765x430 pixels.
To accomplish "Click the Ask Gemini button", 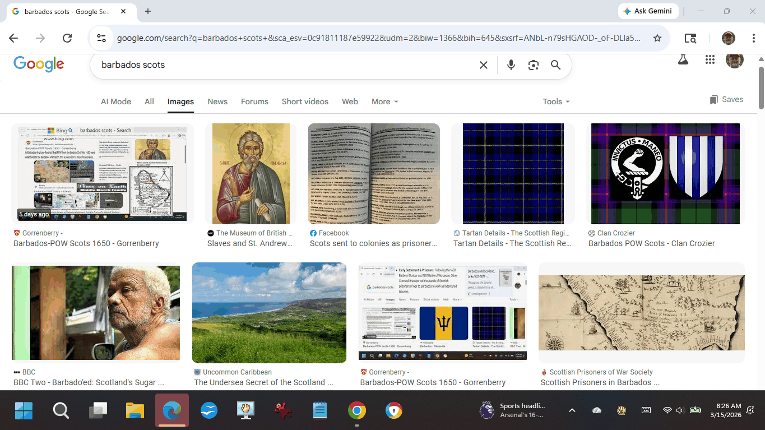I will coord(648,11).
